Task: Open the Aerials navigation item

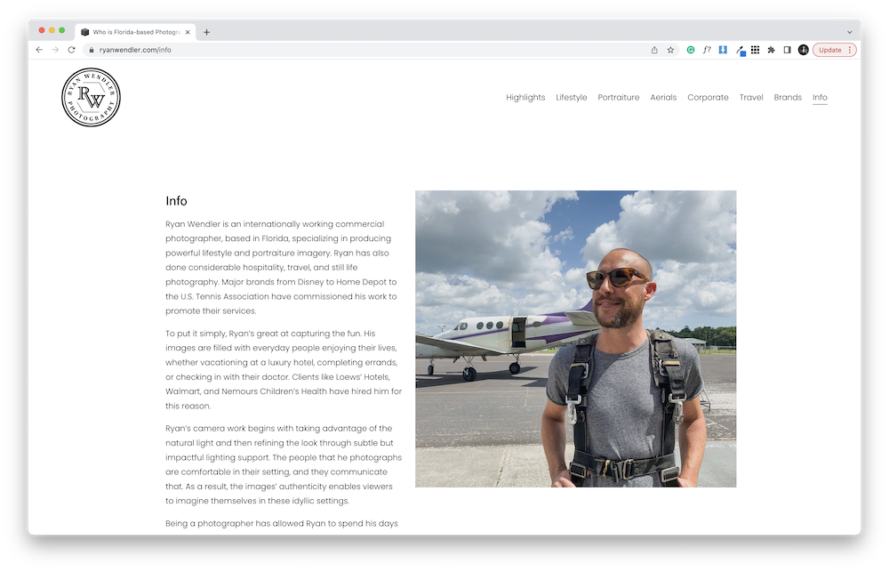Action: coord(663,98)
